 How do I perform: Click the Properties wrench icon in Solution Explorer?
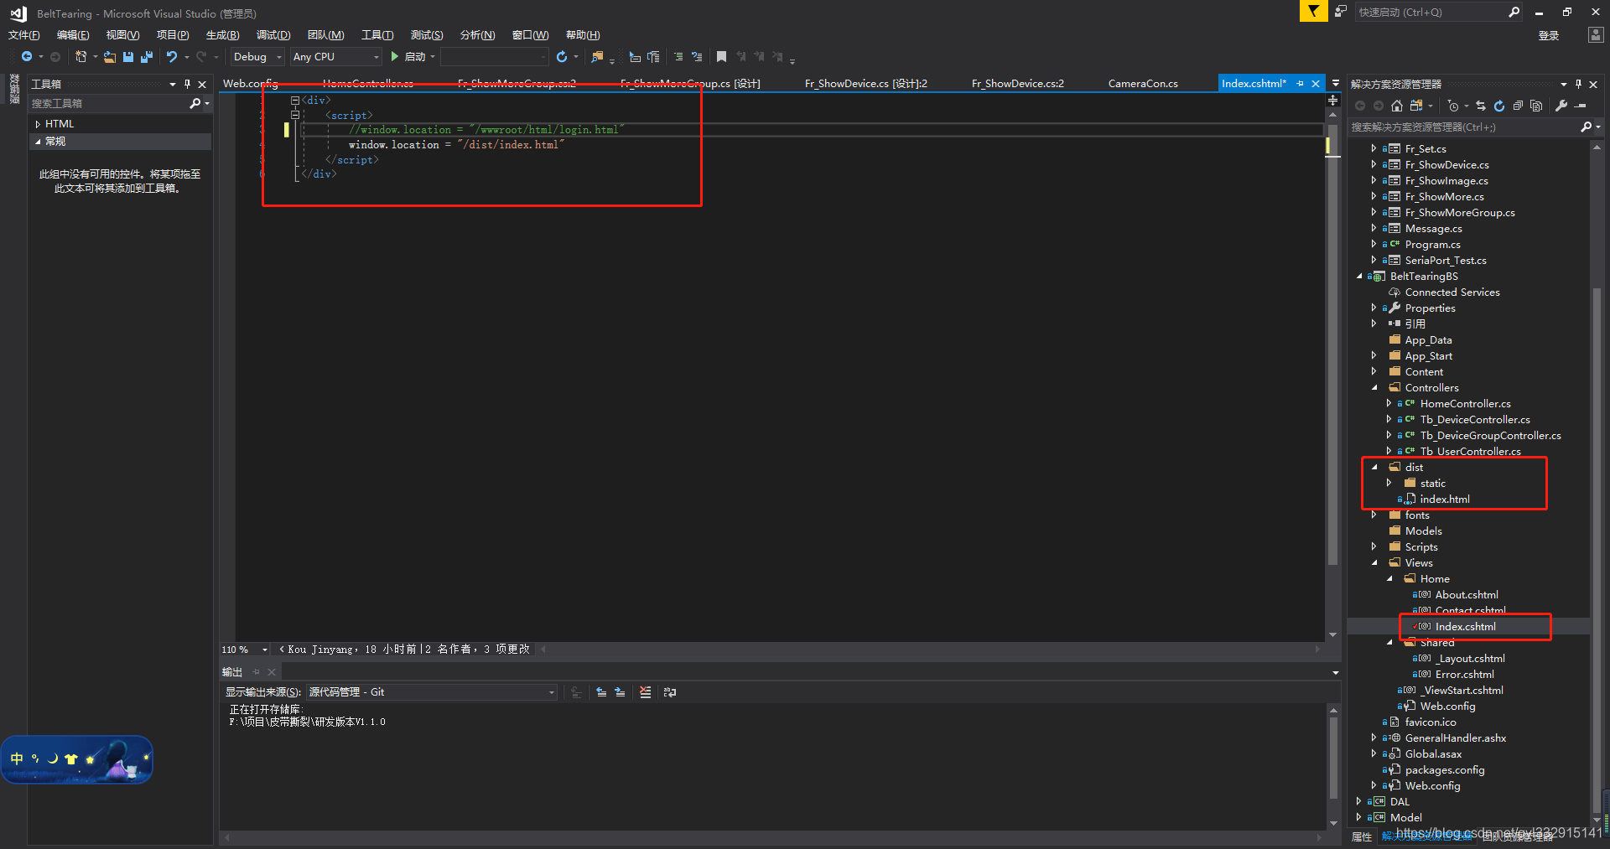point(1561,106)
